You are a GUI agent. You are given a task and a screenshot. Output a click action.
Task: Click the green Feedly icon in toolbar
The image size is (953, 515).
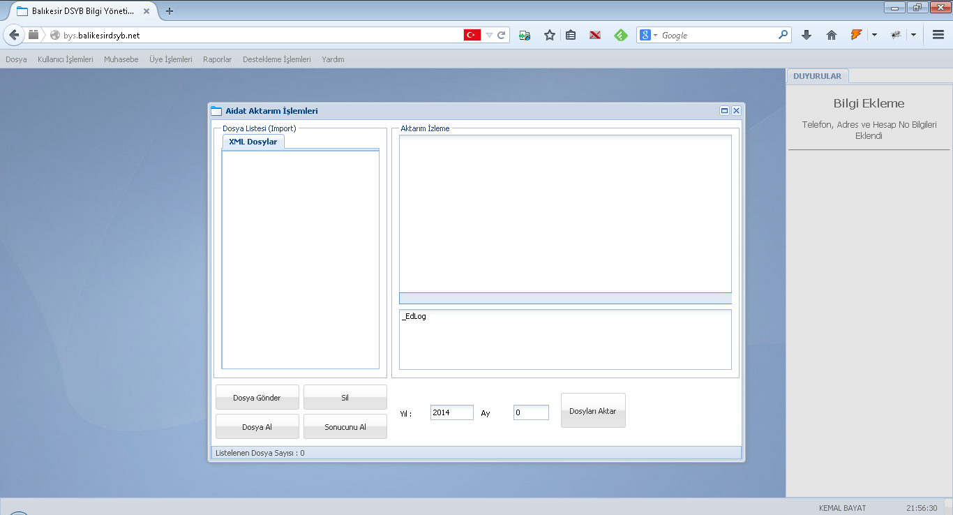coord(620,35)
